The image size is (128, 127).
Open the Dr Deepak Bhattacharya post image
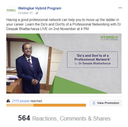pyautogui.click(x=64, y=63)
